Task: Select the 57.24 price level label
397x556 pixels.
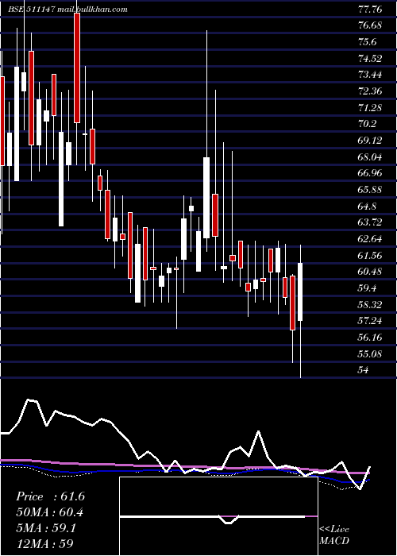Action: click(370, 321)
